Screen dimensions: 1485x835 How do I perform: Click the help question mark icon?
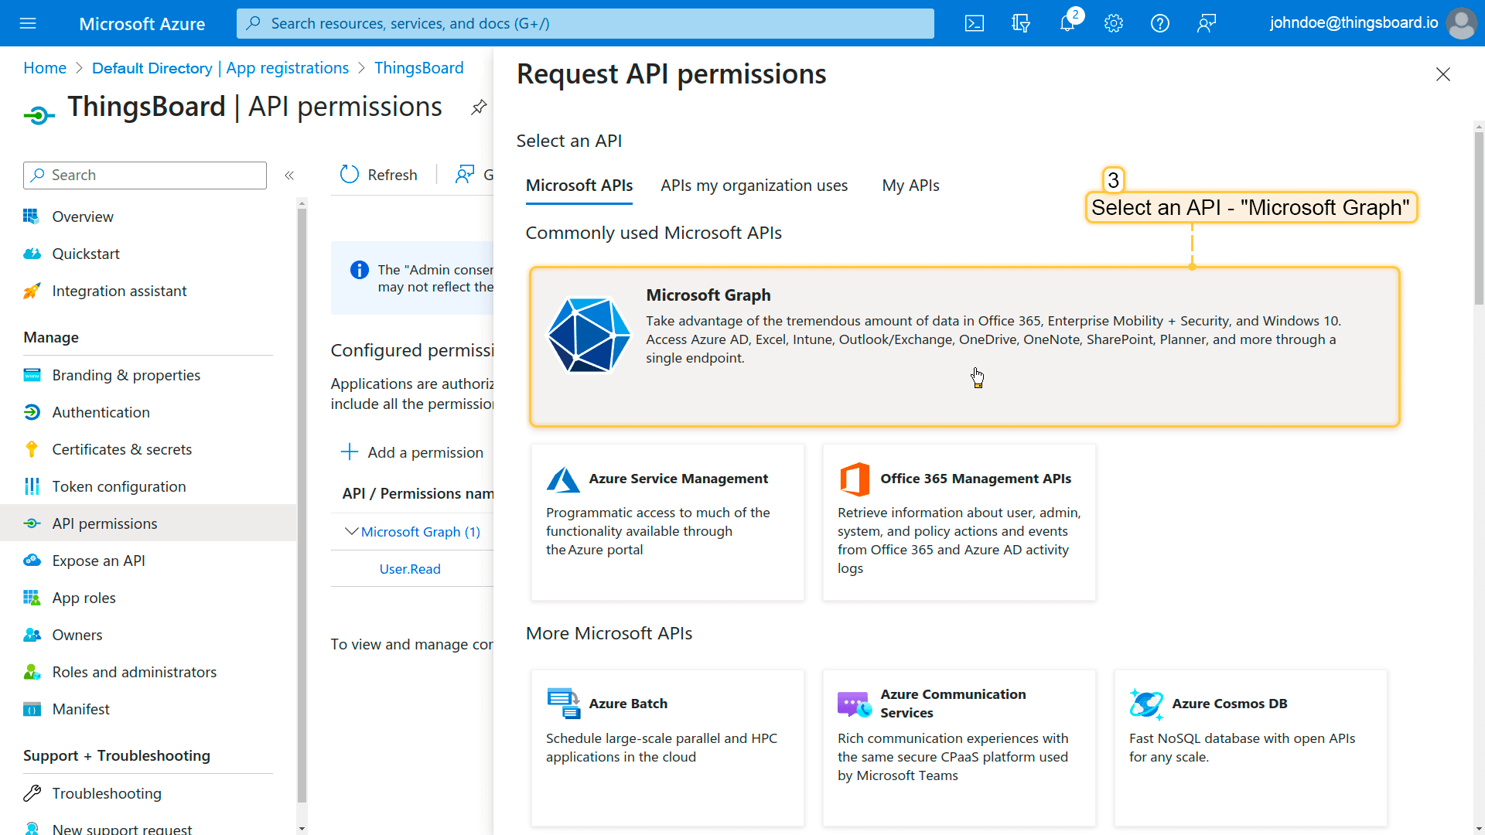(1160, 23)
